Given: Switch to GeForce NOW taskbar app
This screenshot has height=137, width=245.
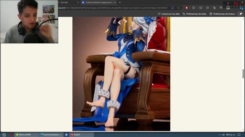Looking at the screenshot, I should click(26, 135).
